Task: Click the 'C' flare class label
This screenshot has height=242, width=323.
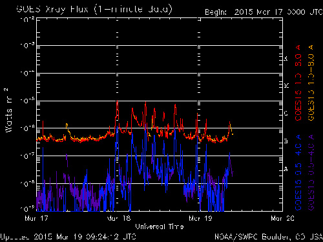Action: [286, 114]
